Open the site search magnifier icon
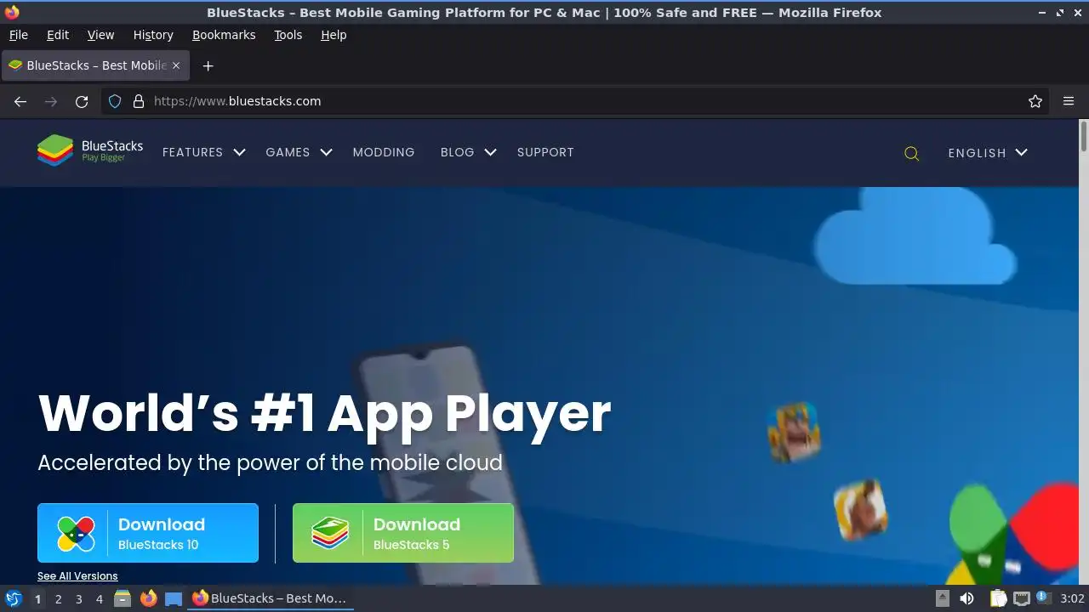Viewport: 1089px width, 612px height. point(911,153)
